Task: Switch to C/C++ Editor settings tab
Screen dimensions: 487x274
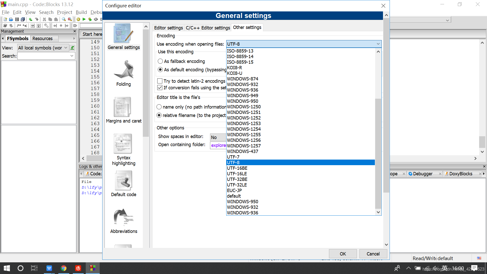Action: pyautogui.click(x=208, y=28)
